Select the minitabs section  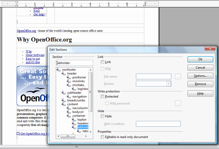point(78,85)
